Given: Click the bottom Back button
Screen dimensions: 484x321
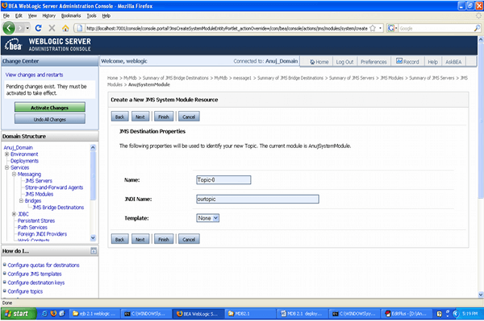Looking at the screenshot, I should point(119,239).
